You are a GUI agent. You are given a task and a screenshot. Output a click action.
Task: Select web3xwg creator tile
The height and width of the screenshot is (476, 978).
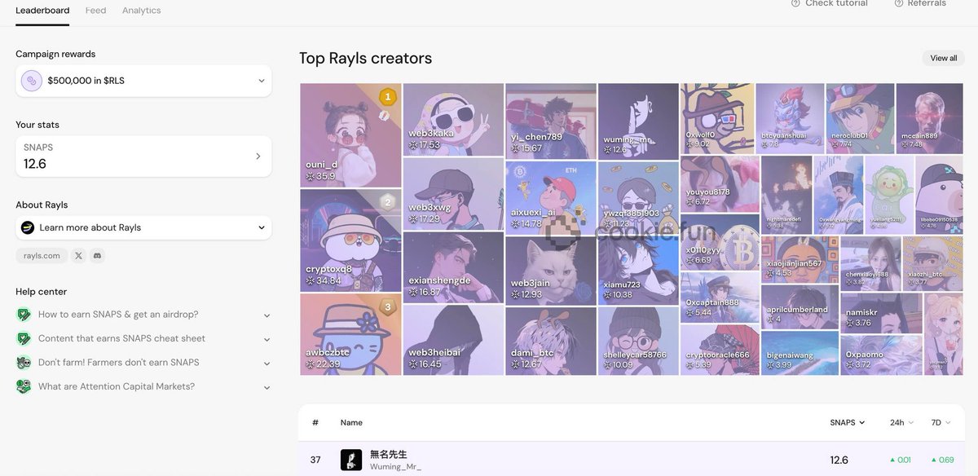tap(453, 194)
